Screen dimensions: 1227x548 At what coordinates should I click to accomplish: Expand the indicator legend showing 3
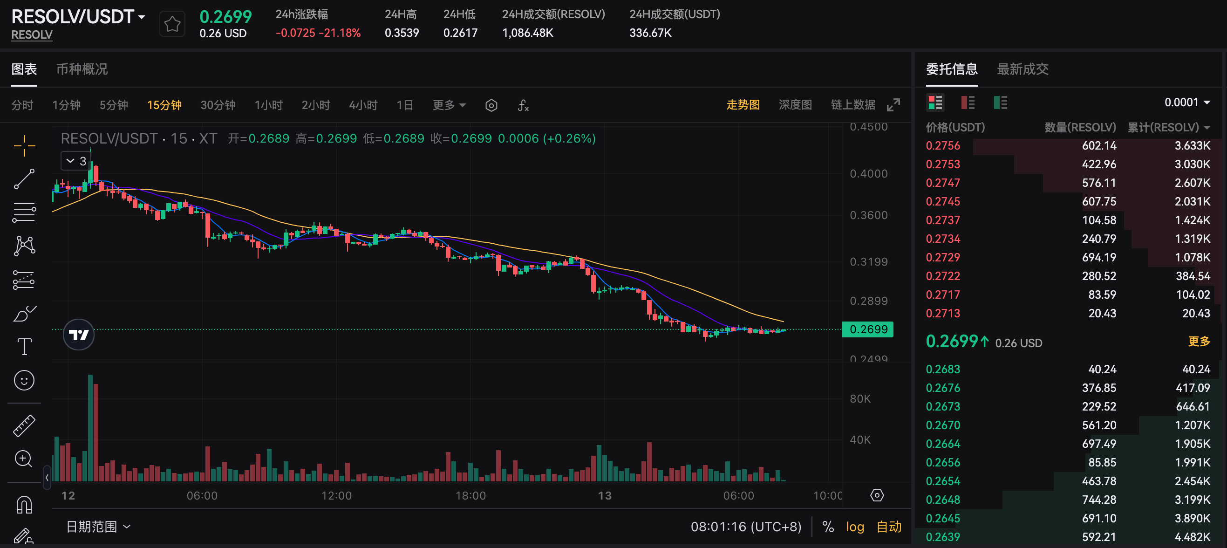click(x=76, y=161)
